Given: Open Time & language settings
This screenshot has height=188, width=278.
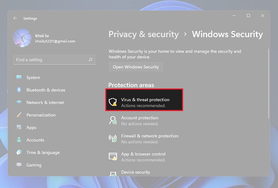Looking at the screenshot, I should 43,152.
